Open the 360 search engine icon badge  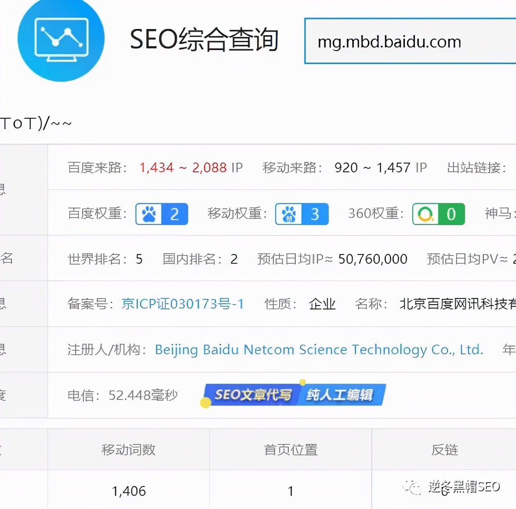[425, 214]
